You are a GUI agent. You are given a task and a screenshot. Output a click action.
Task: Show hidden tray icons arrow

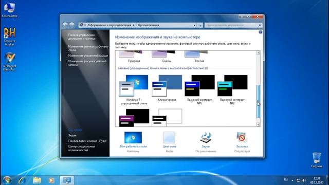pyautogui.click(x=293, y=180)
